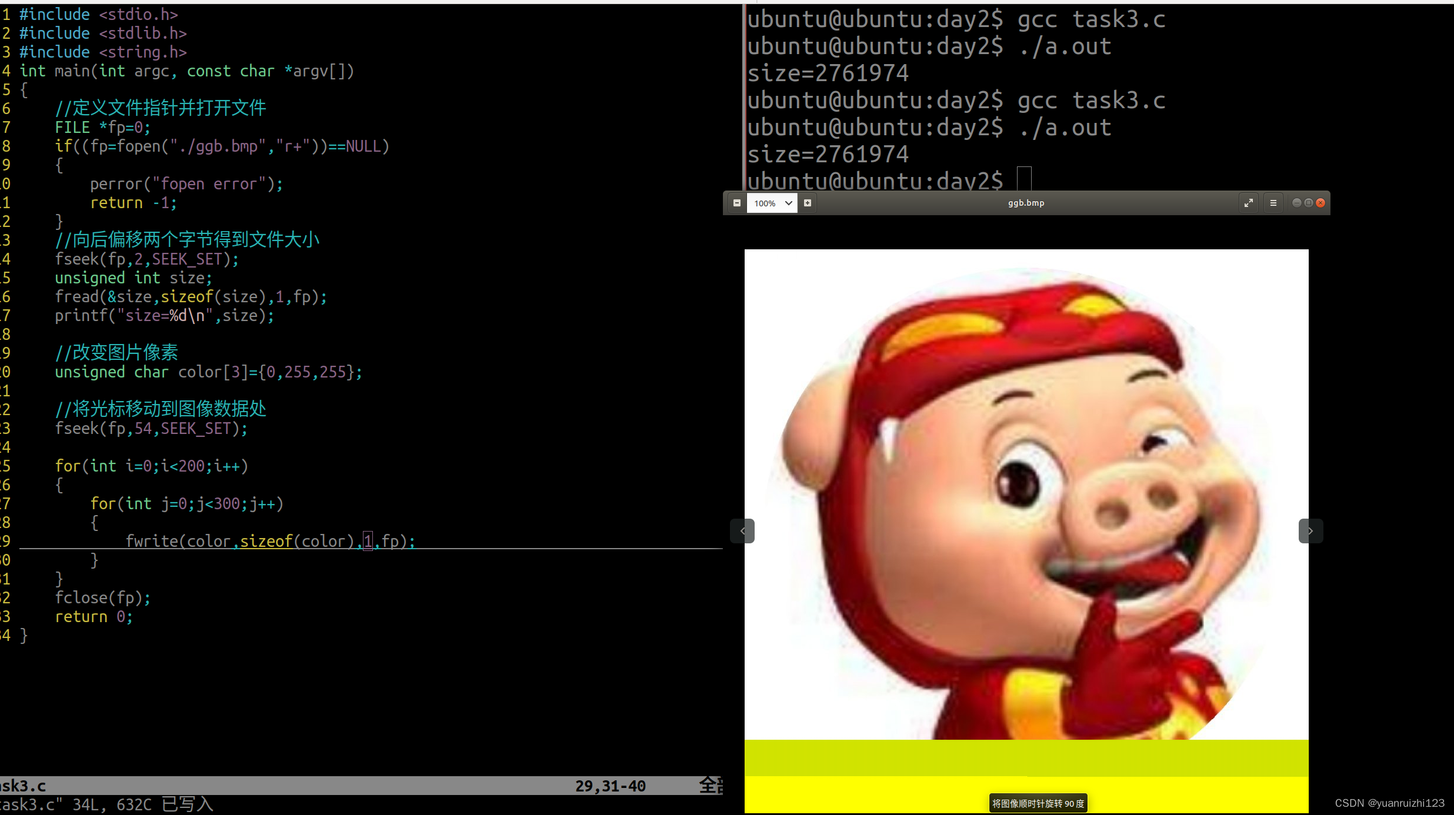Click the #include <string.h> line

coord(103,52)
